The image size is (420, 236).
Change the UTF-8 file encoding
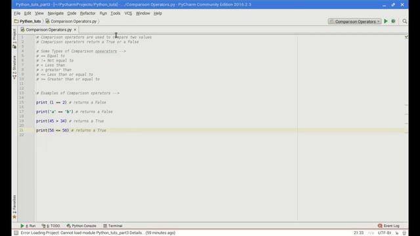[x=384, y=233]
